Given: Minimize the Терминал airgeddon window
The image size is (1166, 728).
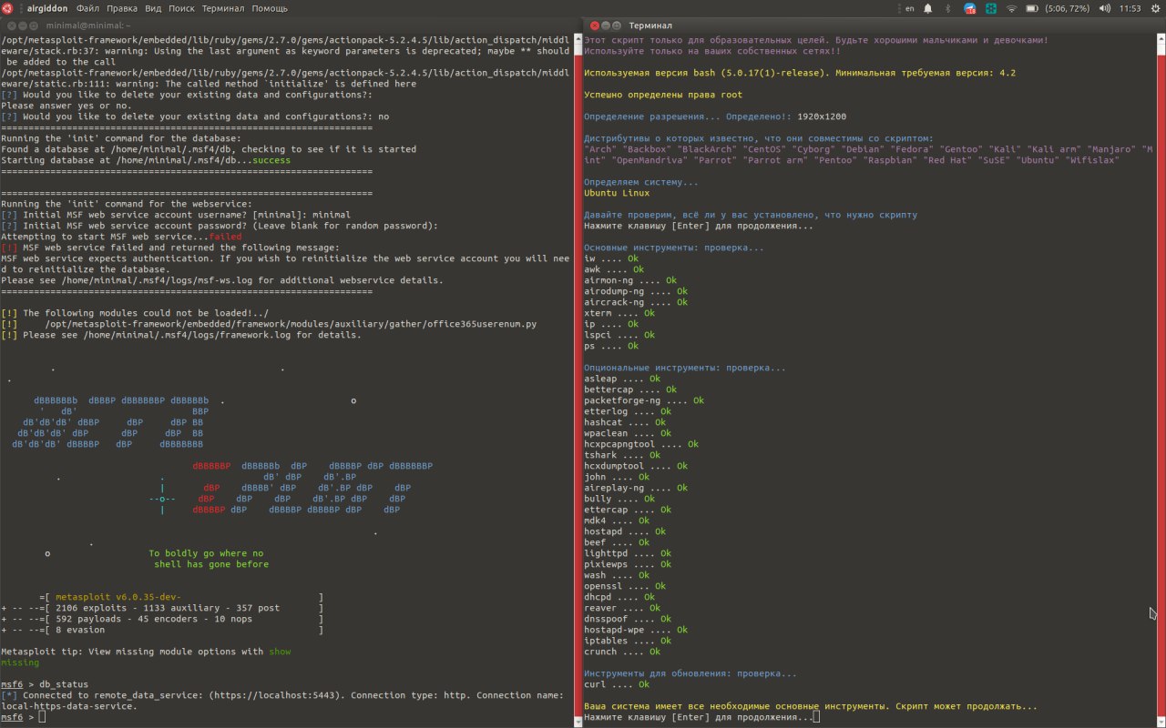Looking at the screenshot, I should click(x=606, y=25).
